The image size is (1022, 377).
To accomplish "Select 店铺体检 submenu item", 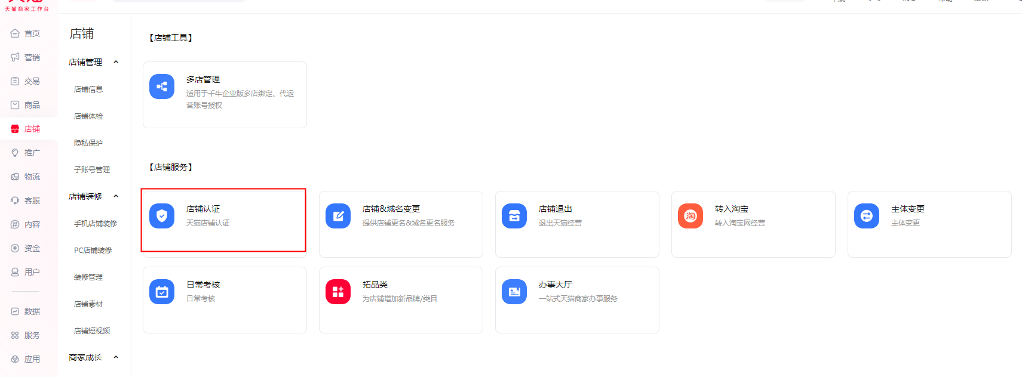I will coord(88,116).
